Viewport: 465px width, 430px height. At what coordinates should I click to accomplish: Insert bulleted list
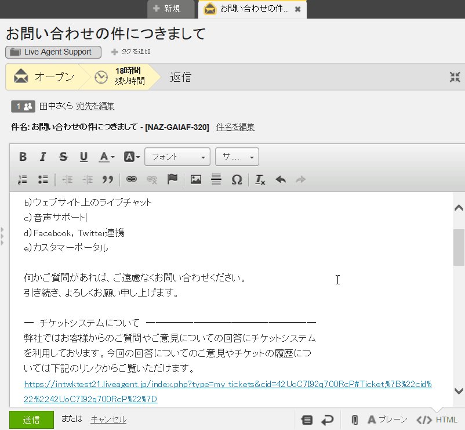43,179
